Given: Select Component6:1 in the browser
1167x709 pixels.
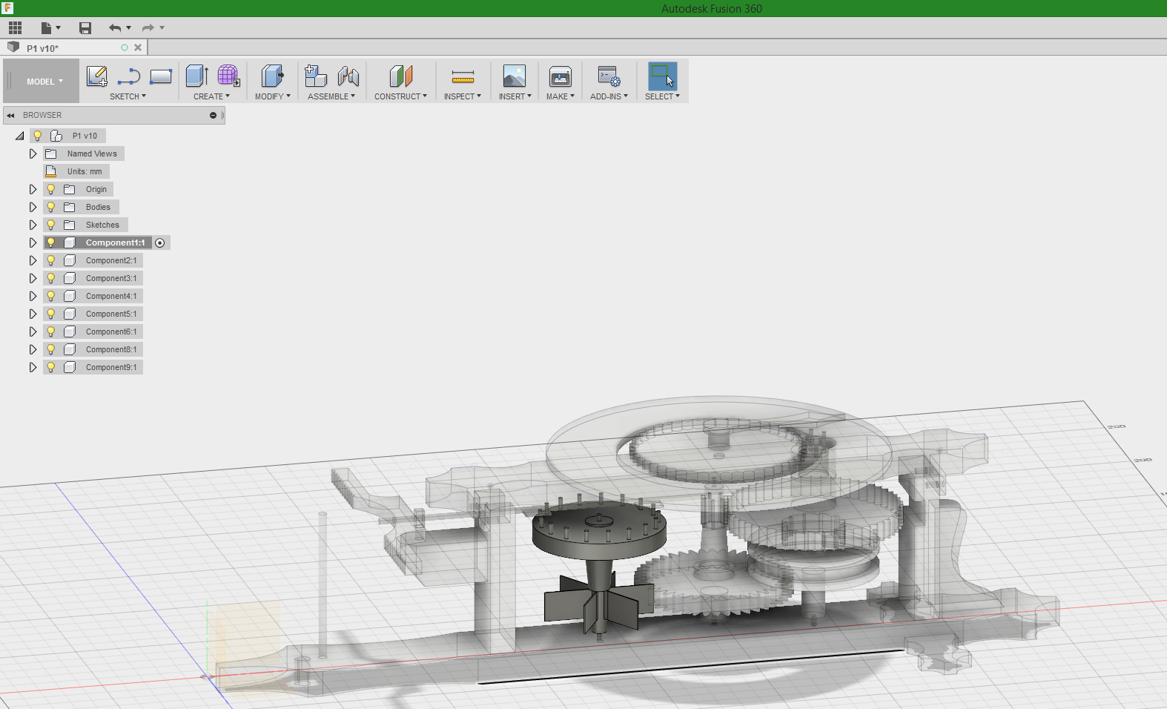Looking at the screenshot, I should click(111, 332).
